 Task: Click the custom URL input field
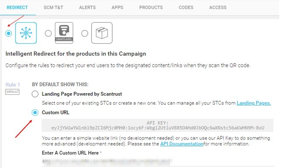click(158, 162)
